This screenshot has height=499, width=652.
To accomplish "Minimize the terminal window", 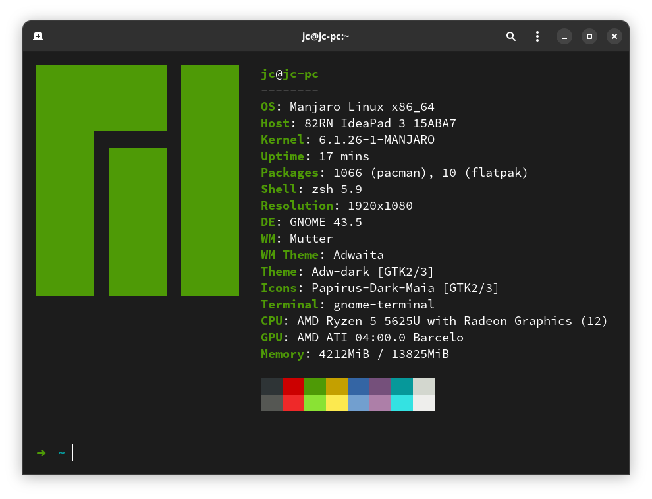I will (564, 37).
